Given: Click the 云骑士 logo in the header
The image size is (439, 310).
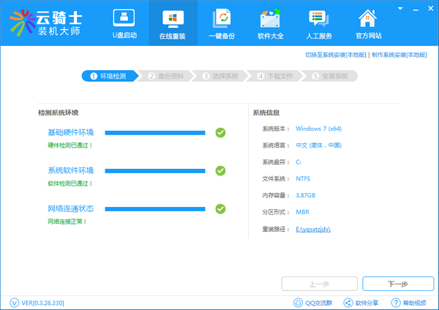Looking at the screenshot, I should click(47, 23).
